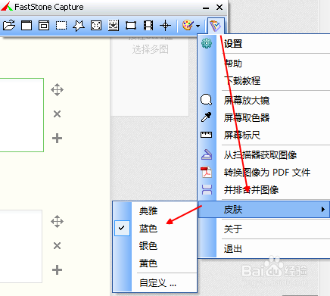Click the ruler icon in menu
Image resolution: width=330 pixels, height=296 pixels.
tap(207, 135)
